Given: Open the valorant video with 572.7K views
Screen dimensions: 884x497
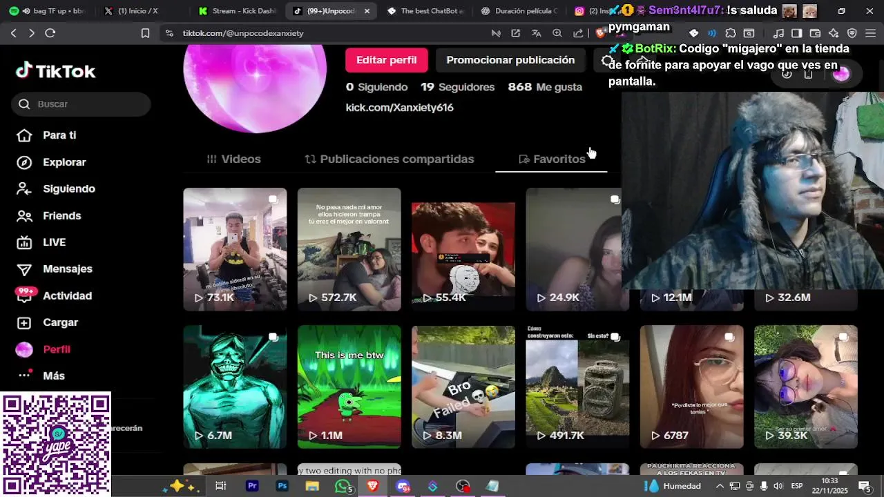Looking at the screenshot, I should pos(349,249).
